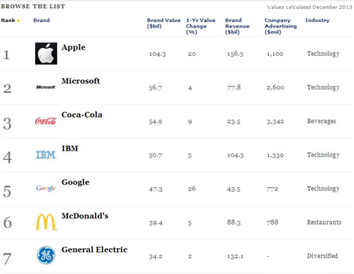Click the Google logo icon
Screen dimensions: 354x274
[x=46, y=188]
